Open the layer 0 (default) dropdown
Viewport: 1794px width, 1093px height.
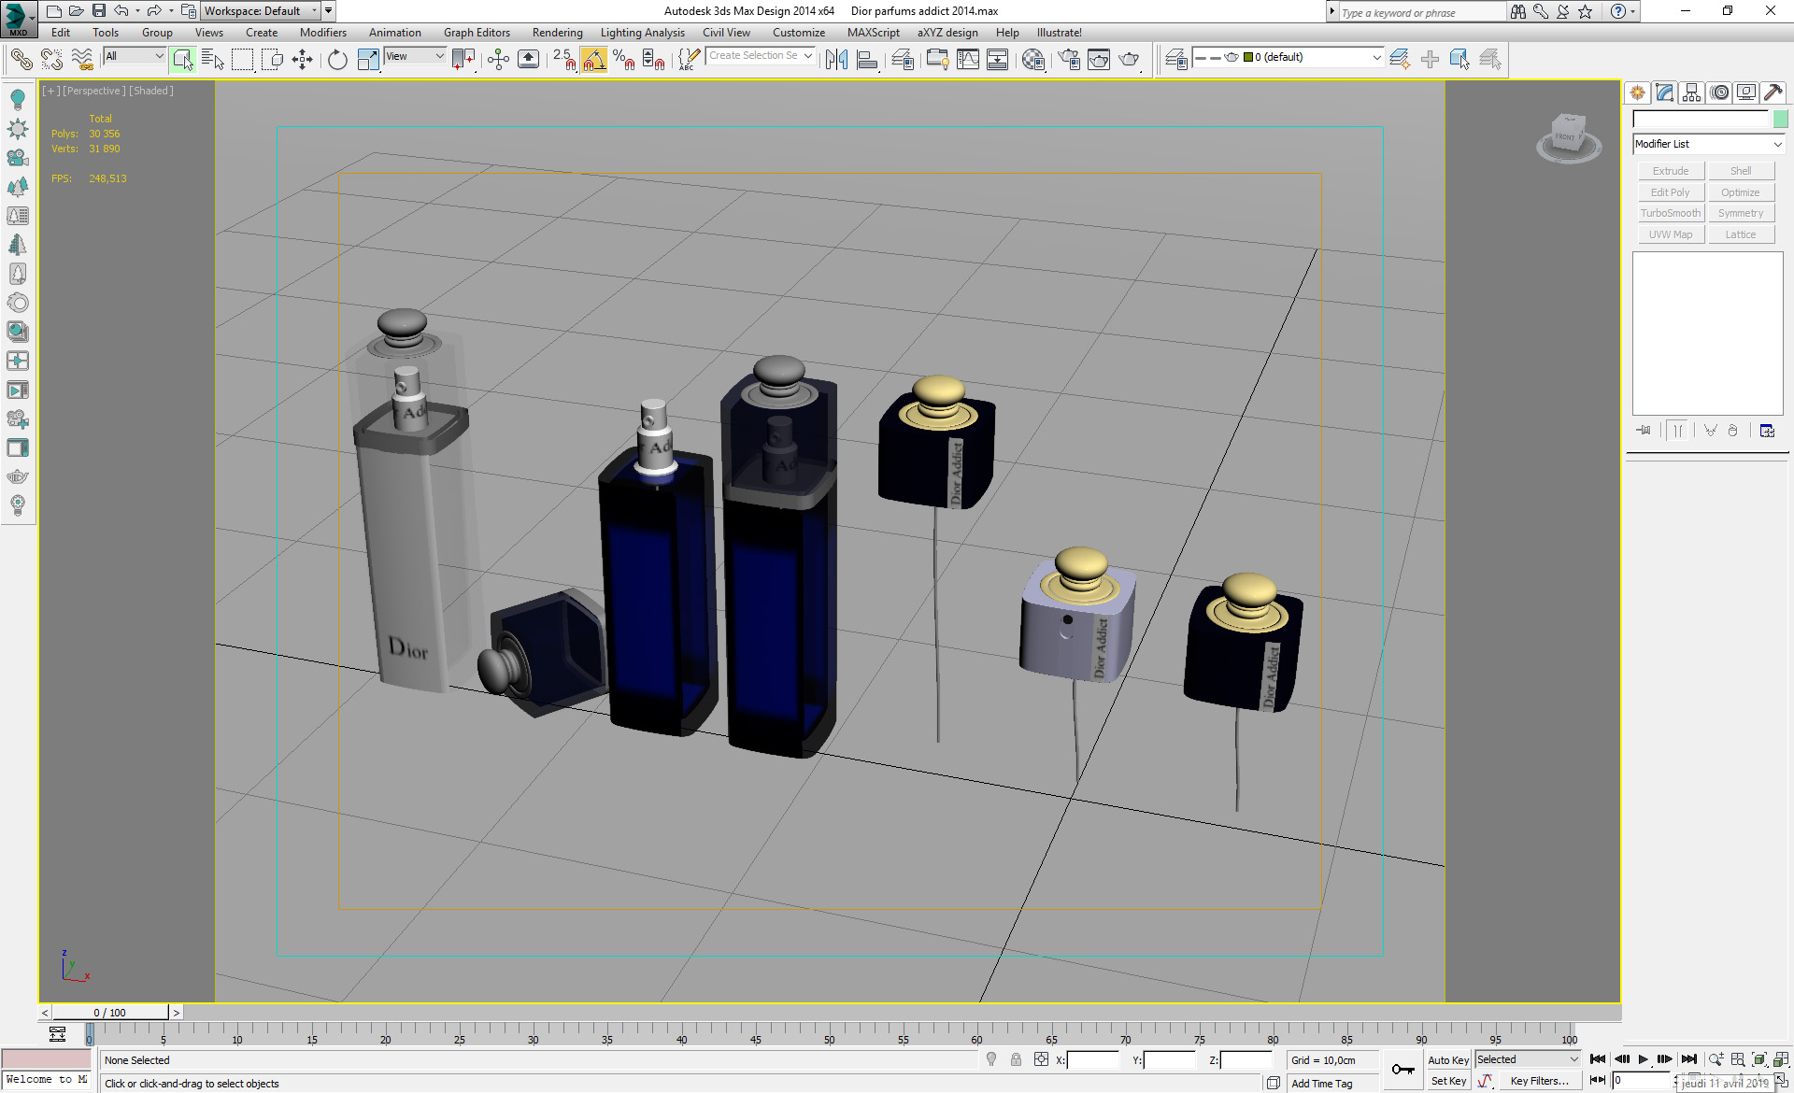pos(1289,57)
